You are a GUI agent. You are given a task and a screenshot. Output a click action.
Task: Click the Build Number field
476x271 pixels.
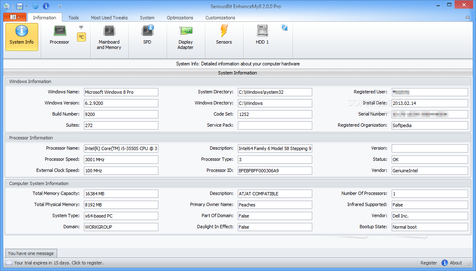coord(121,114)
